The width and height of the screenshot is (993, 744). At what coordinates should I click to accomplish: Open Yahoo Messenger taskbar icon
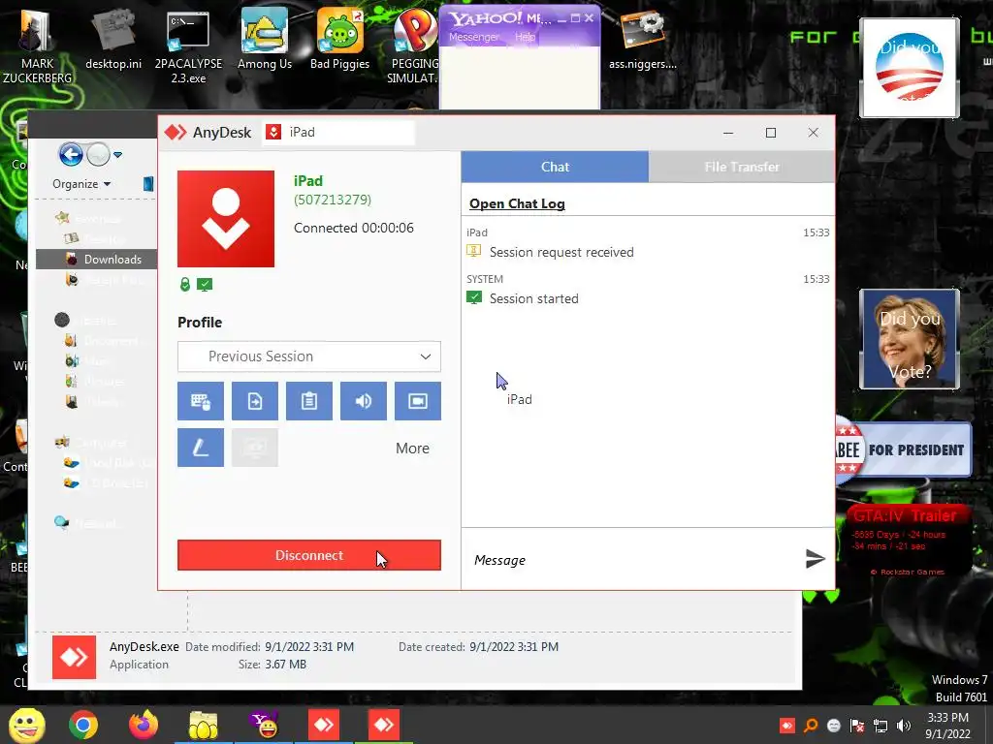pos(264,725)
